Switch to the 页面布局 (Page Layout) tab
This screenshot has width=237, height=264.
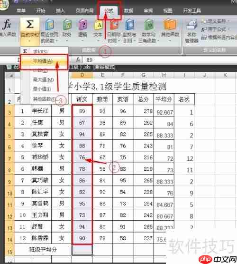pos(84,10)
